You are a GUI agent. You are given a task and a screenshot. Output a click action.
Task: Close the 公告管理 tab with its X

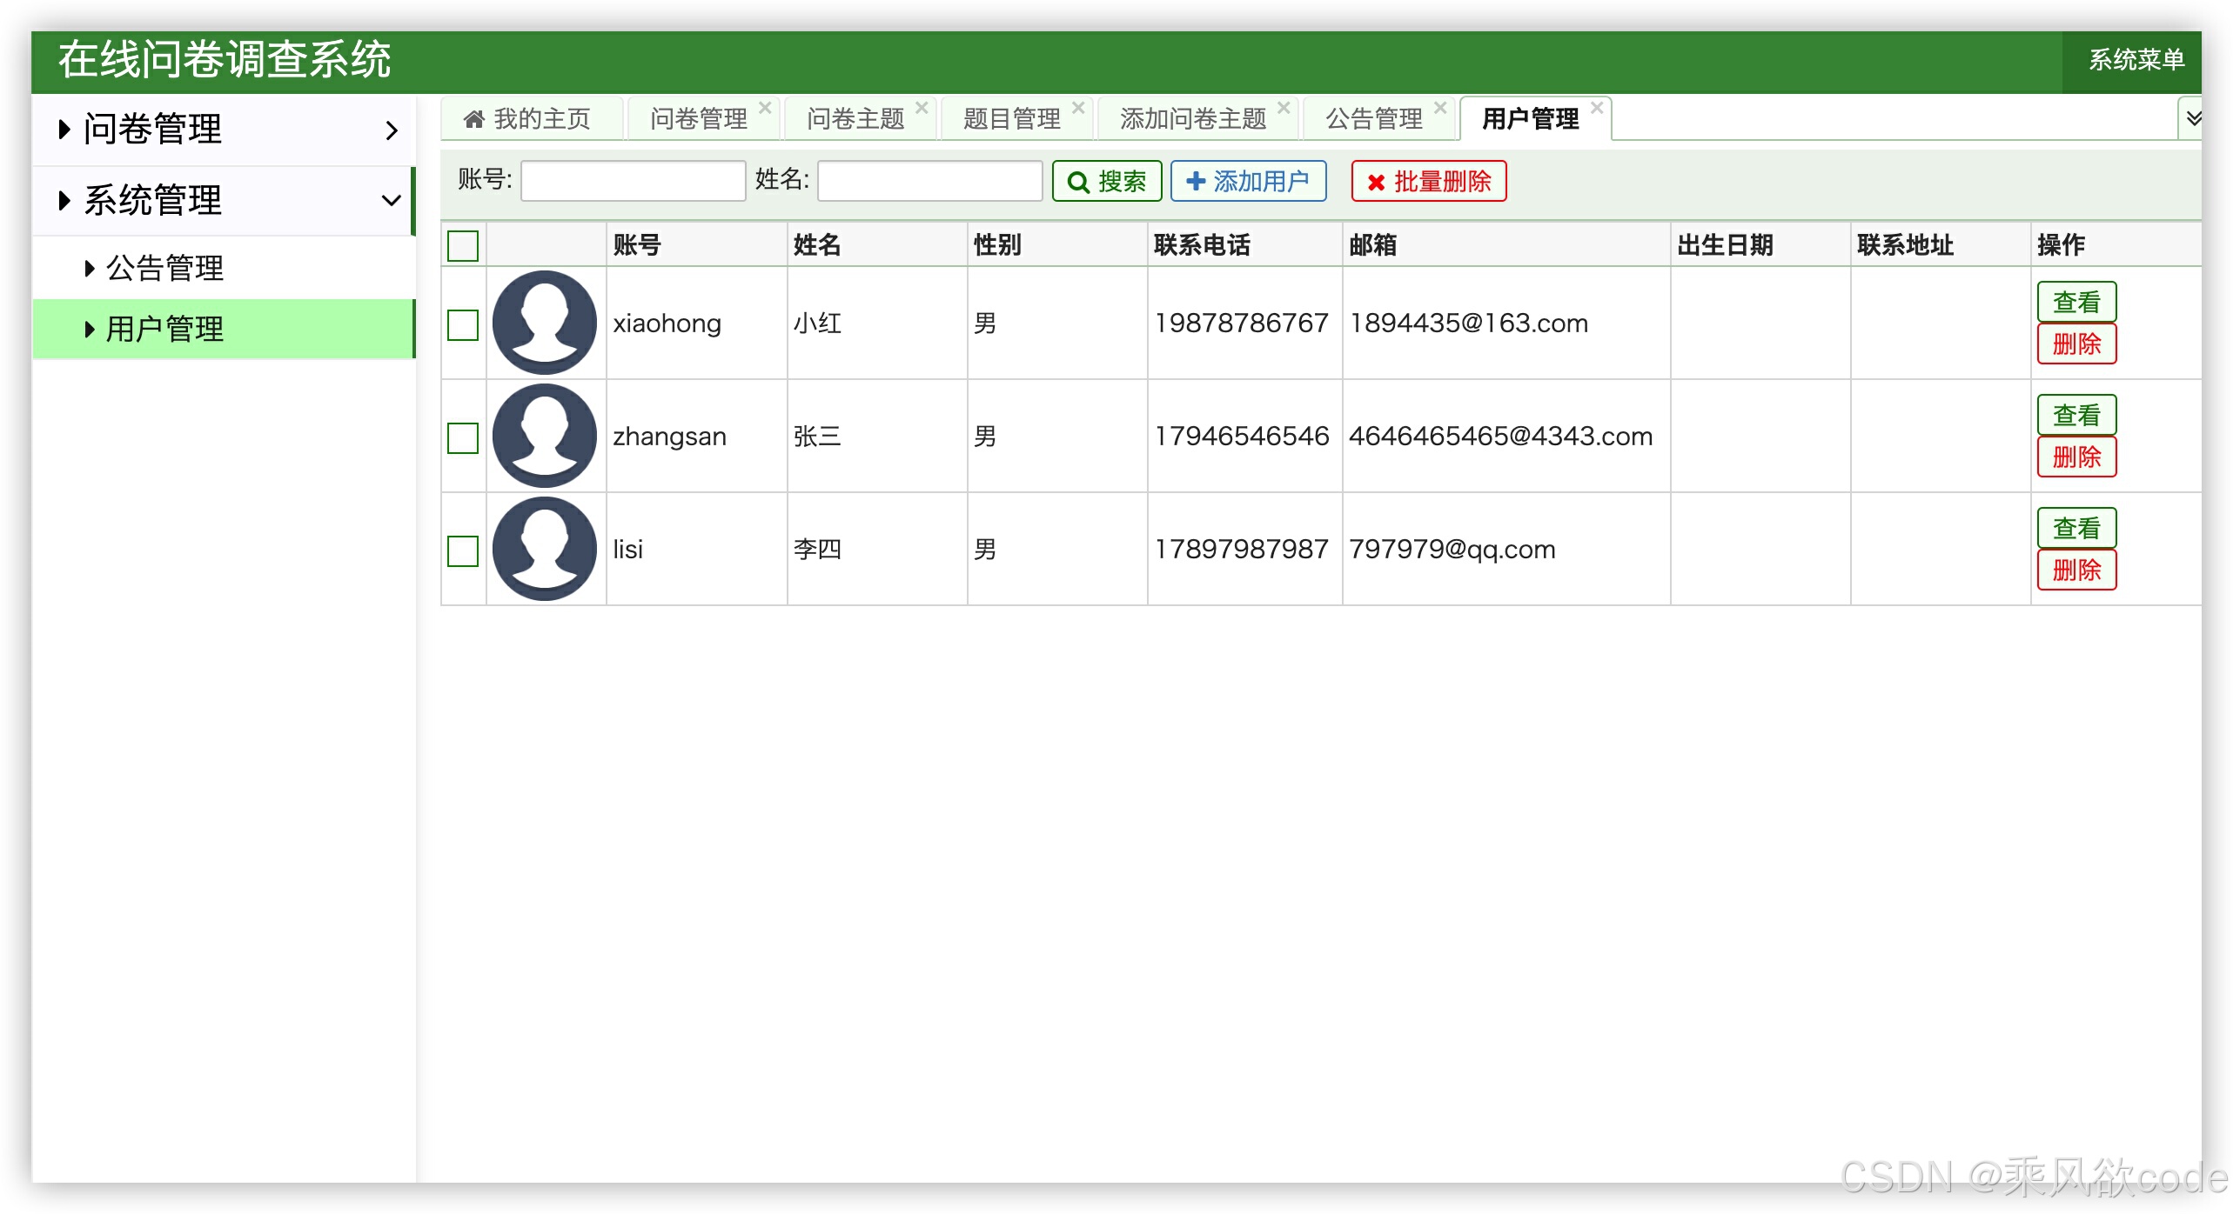1440,108
